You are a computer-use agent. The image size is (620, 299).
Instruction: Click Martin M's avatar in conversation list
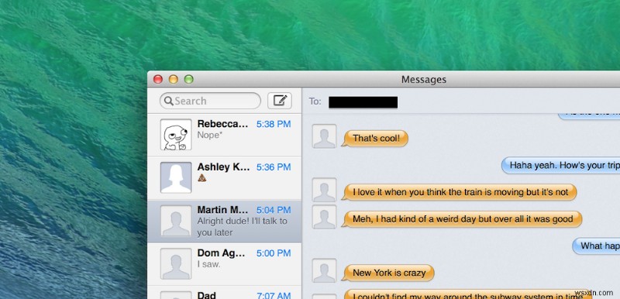pos(176,221)
